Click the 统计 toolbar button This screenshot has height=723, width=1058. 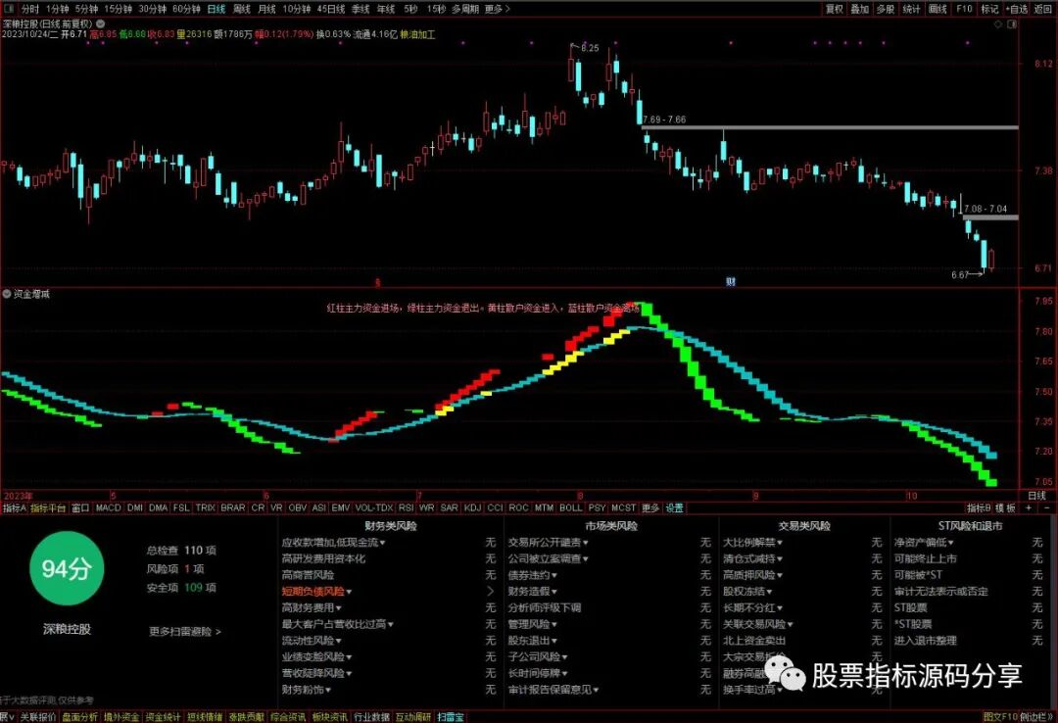click(x=912, y=9)
